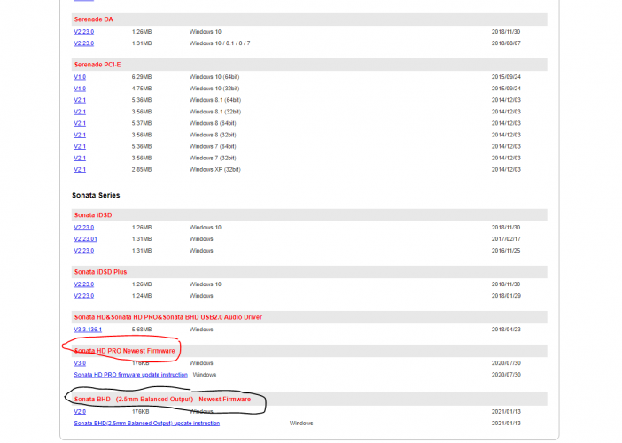Open Sonata iDSD V2.23.0 link for Windows 10
This screenshot has height=443, width=622.
point(83,227)
